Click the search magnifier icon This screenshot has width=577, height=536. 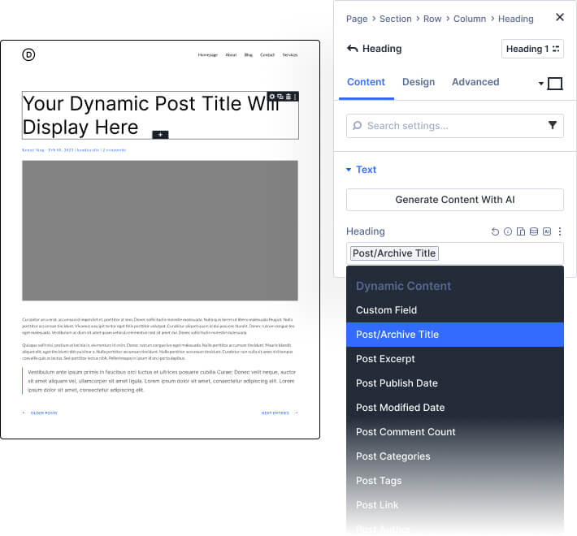[357, 125]
